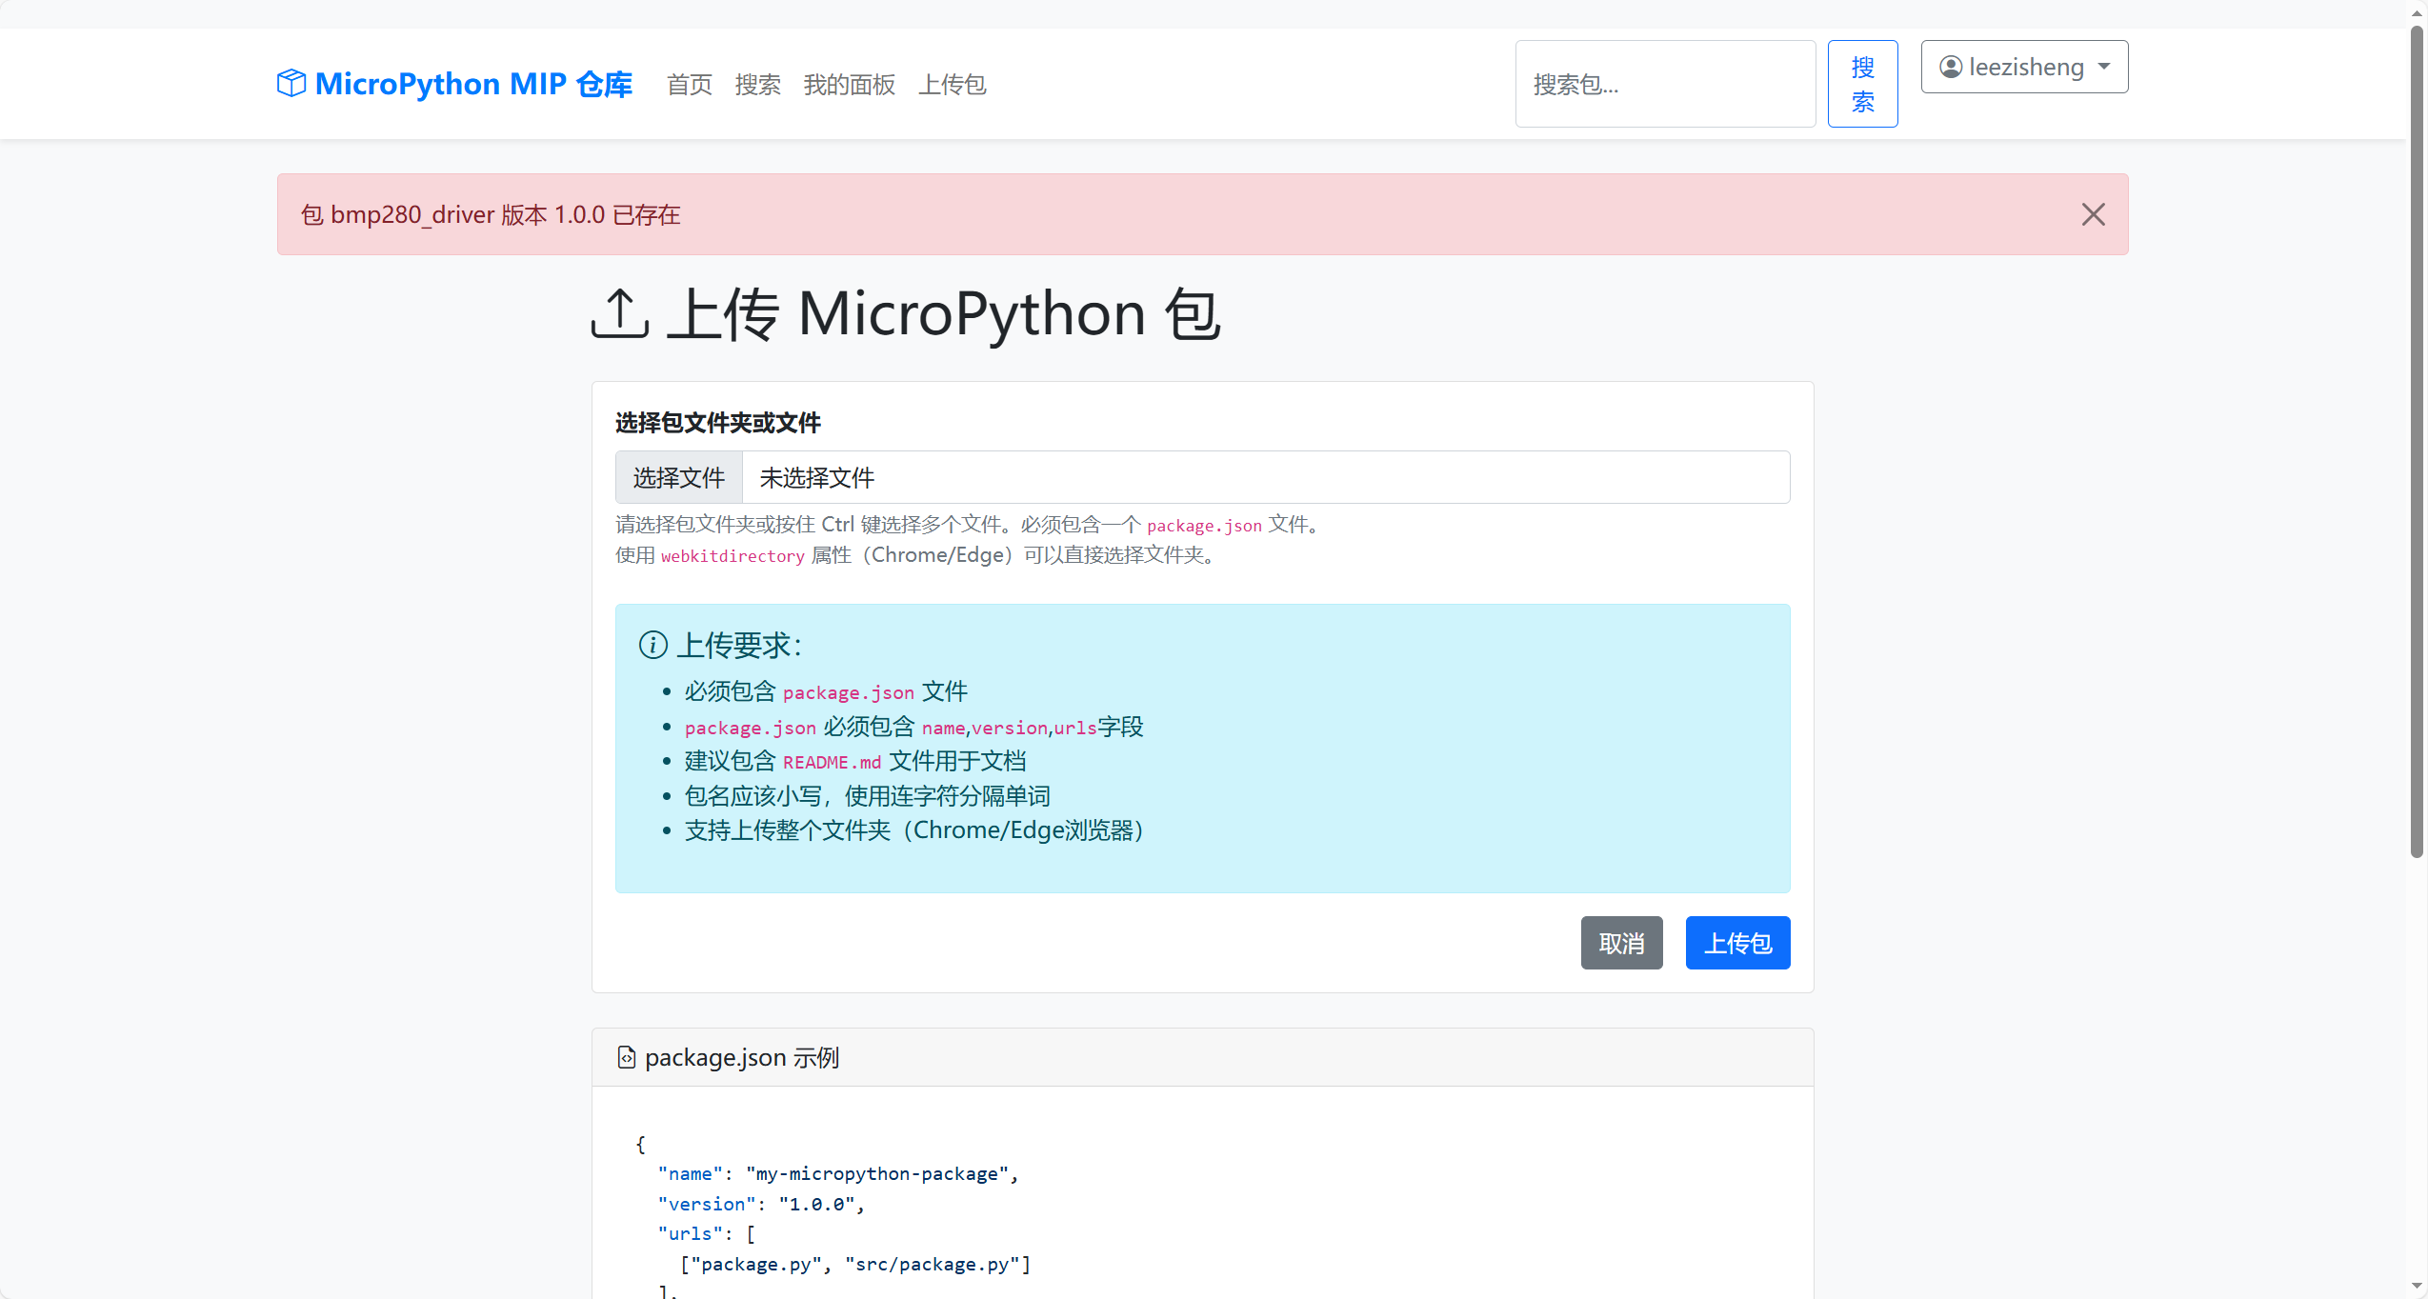Click the line 包名应该小写，使用连字符分隔单词

(867, 796)
